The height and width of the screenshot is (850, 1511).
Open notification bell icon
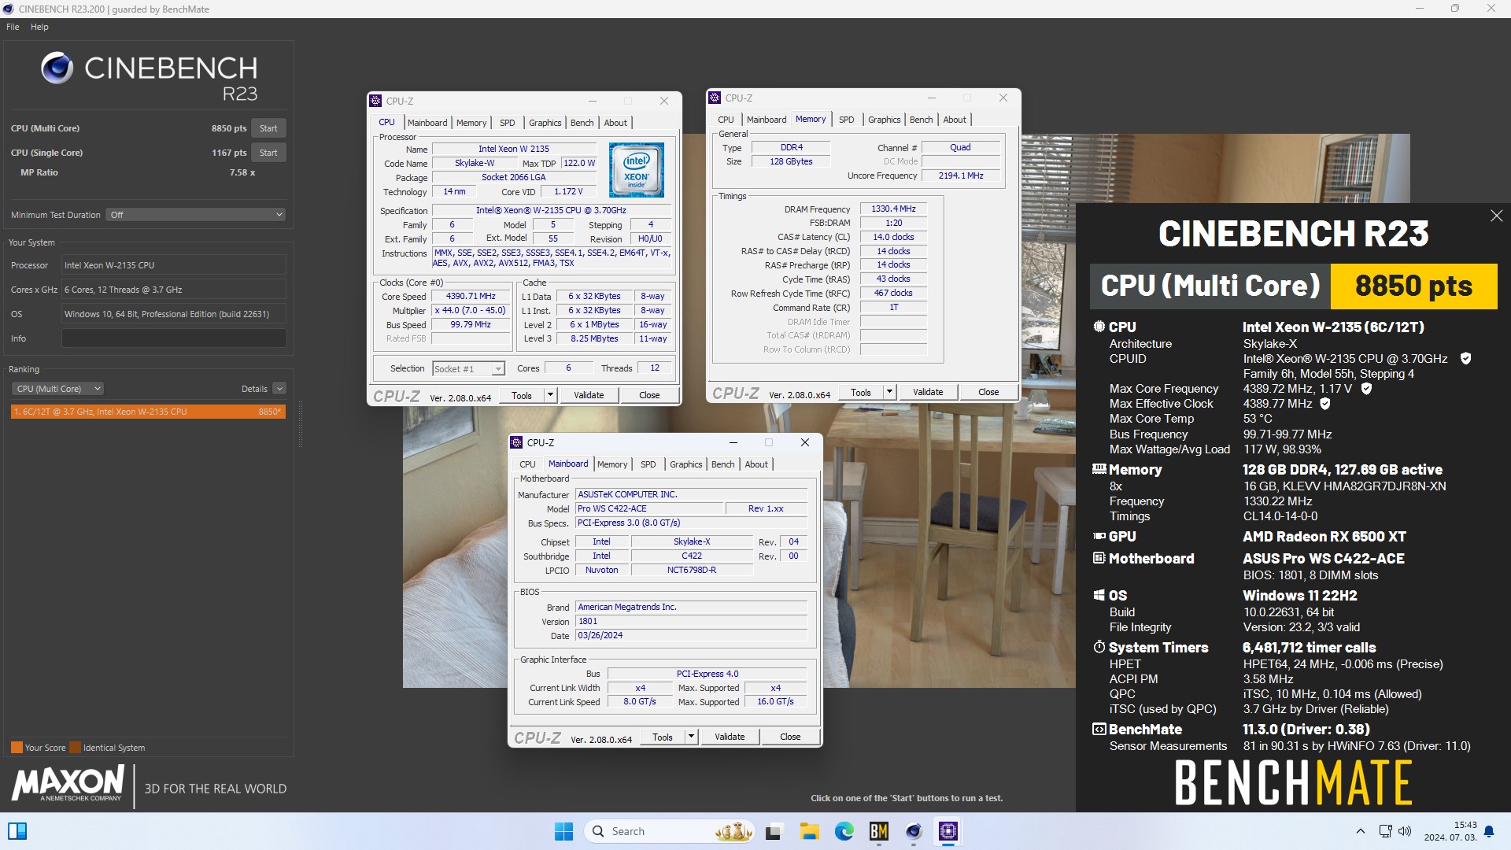1489,831
